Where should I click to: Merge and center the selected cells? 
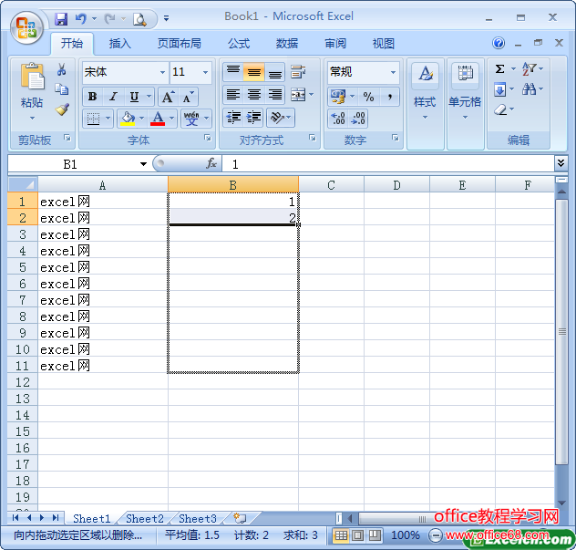pos(298,95)
